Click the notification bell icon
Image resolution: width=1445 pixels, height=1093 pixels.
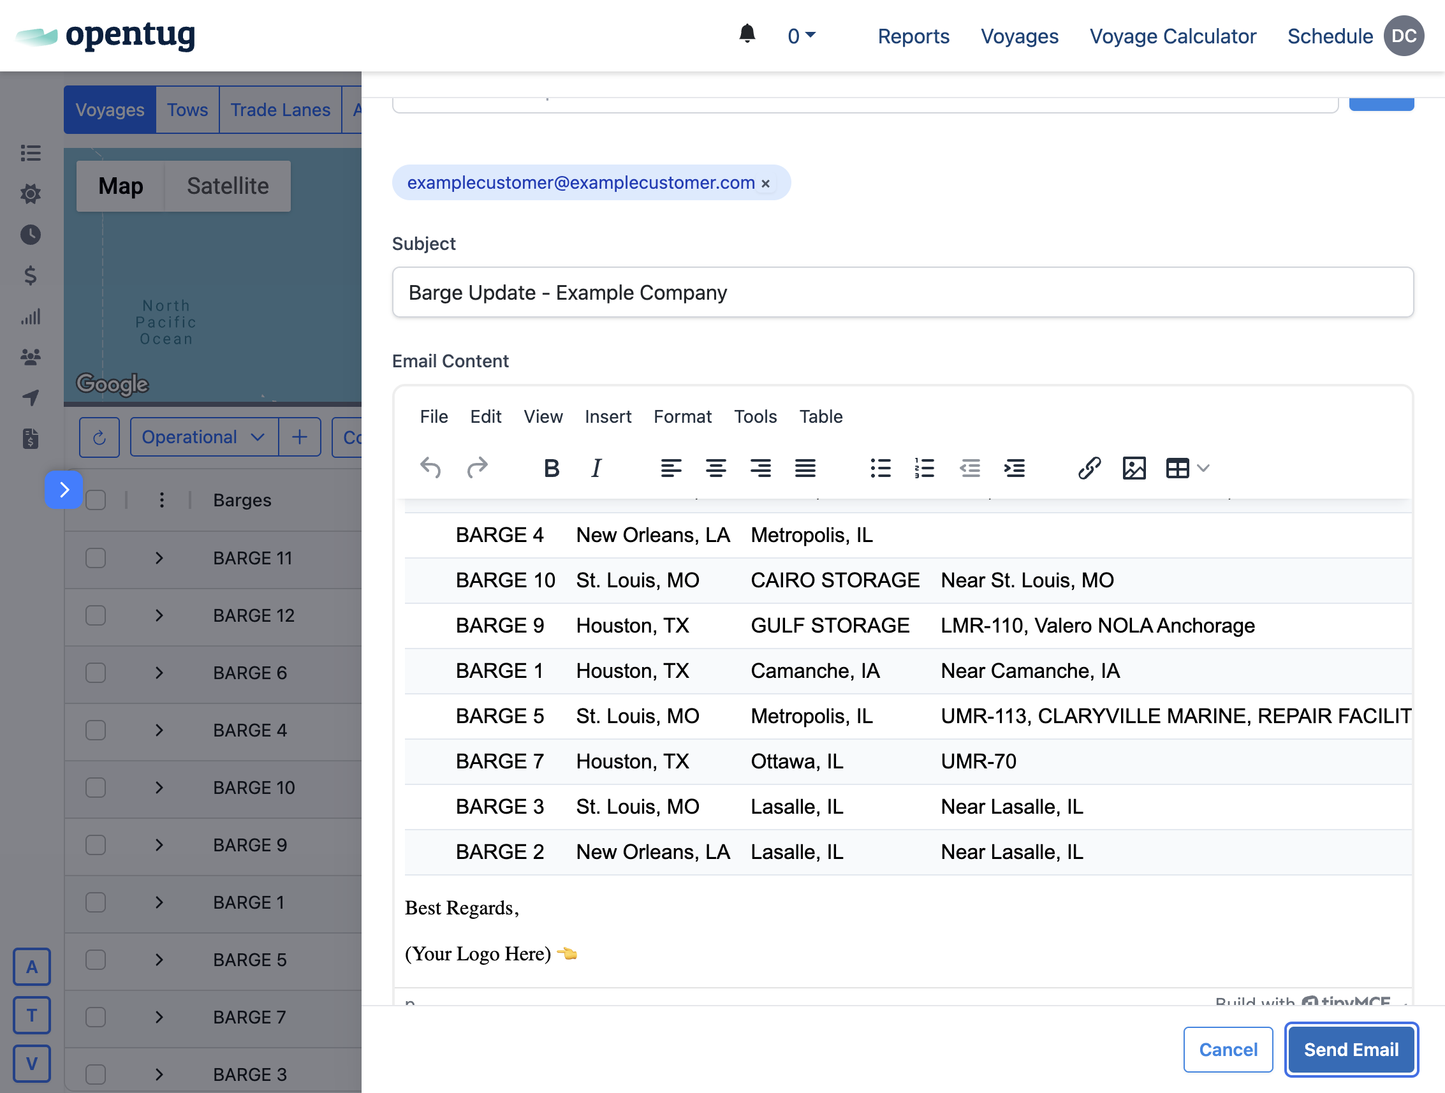(x=747, y=34)
